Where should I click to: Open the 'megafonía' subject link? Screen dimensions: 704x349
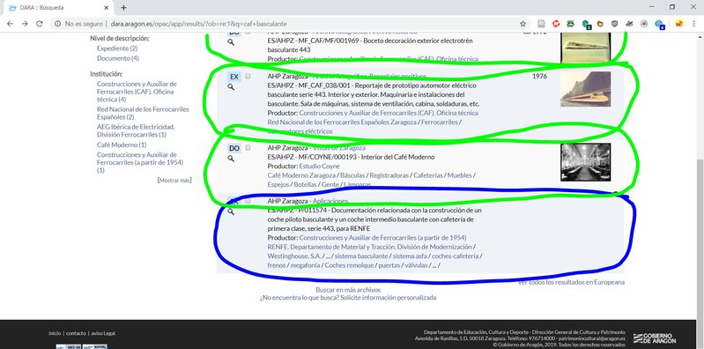tap(305, 265)
